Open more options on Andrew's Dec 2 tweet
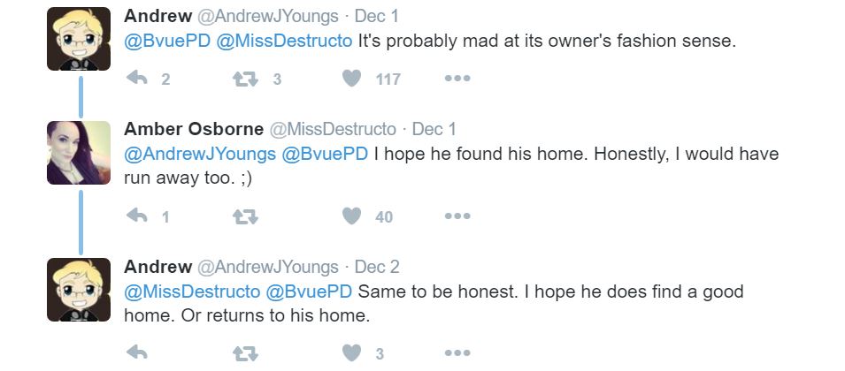The width and height of the screenshot is (845, 371). point(457,353)
